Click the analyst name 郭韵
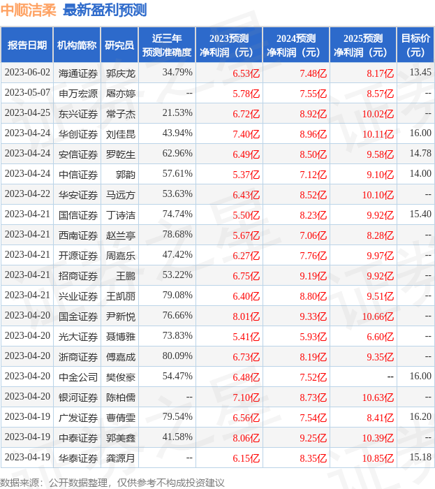The width and height of the screenshot is (435, 489). tap(126, 175)
